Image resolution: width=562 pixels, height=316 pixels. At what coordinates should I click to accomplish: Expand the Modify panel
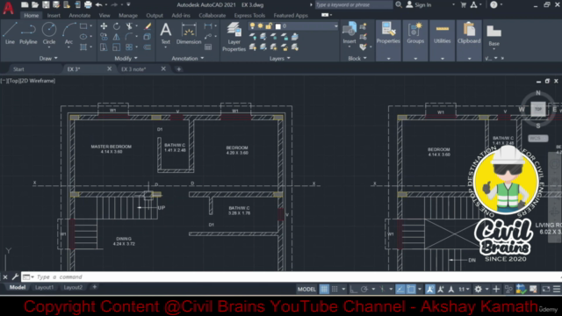tap(126, 58)
